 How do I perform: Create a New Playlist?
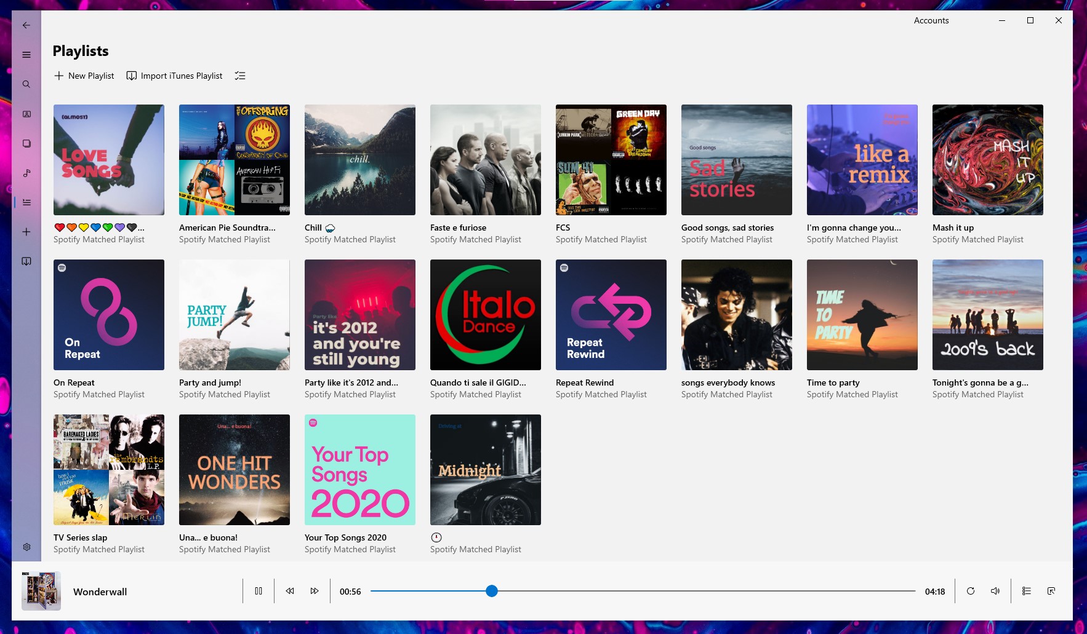pos(84,76)
